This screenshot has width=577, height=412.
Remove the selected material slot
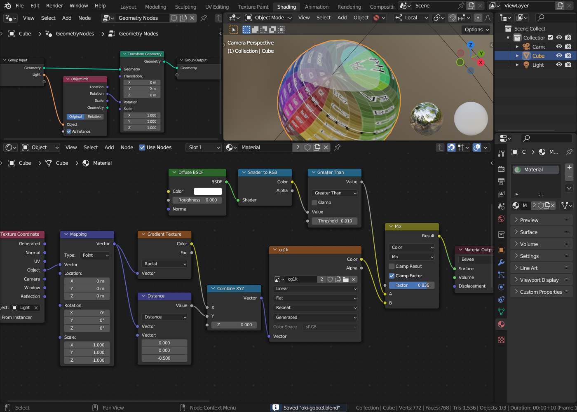(569, 176)
